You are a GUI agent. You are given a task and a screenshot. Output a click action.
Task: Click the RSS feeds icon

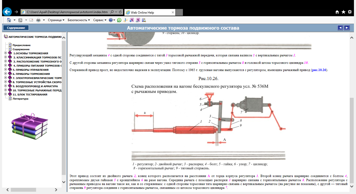[20, 20]
